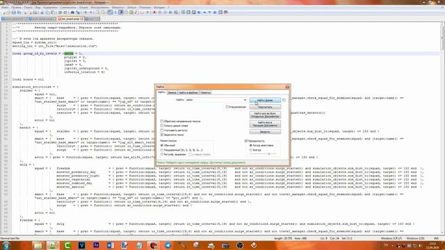
Task: Select 'Всегда' transparency radio
Action: click(x=250, y=150)
